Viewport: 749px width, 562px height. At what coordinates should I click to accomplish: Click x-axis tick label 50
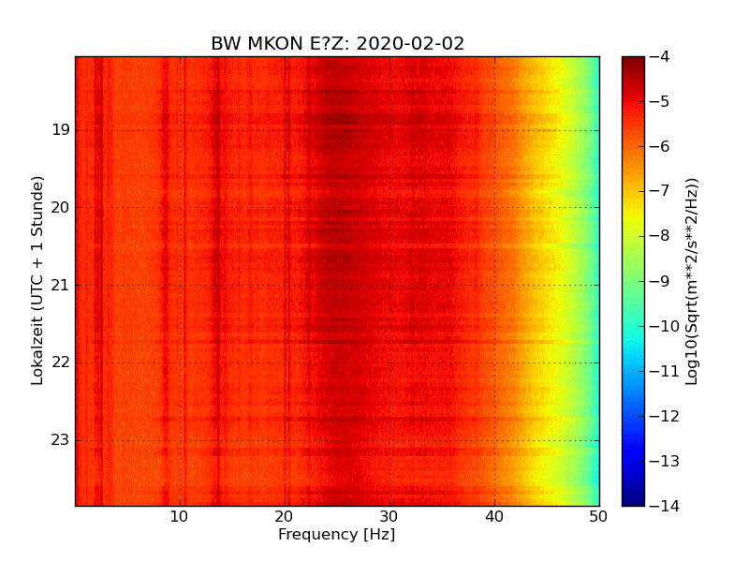click(598, 517)
